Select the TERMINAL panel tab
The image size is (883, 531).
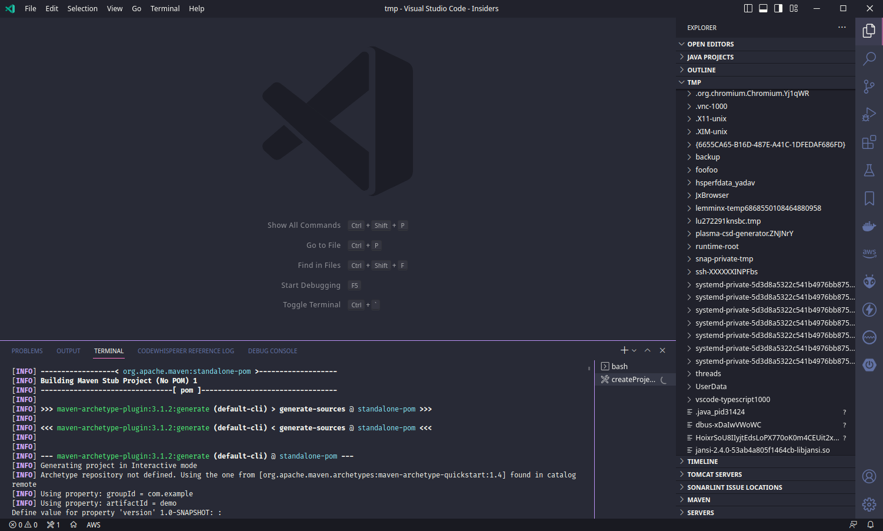[x=109, y=351]
